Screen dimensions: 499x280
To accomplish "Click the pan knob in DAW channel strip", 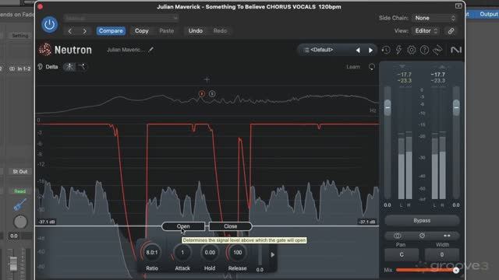I will (x=20, y=222).
